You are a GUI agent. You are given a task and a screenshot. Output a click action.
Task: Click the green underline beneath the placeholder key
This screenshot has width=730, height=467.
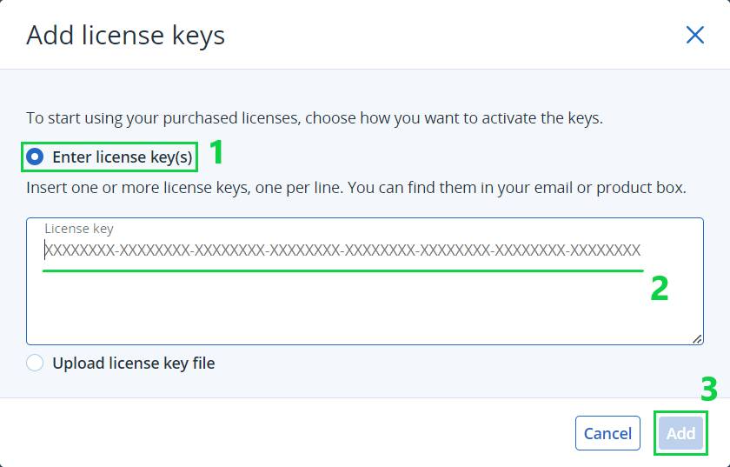(342, 270)
